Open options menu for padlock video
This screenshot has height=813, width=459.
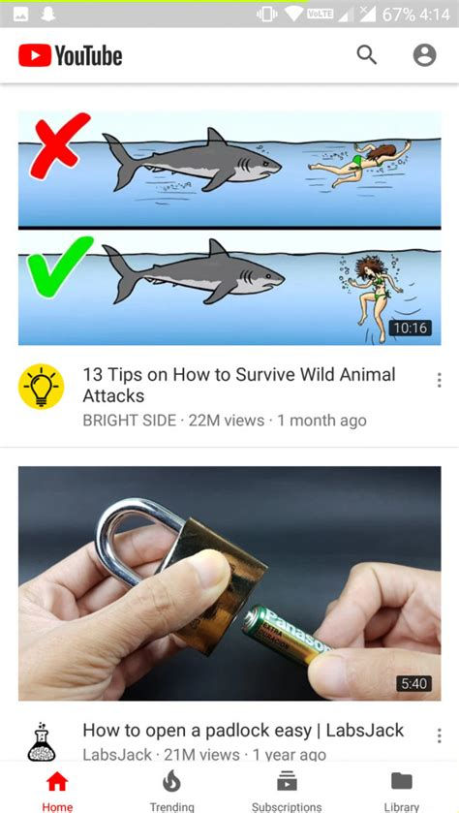pyautogui.click(x=439, y=735)
